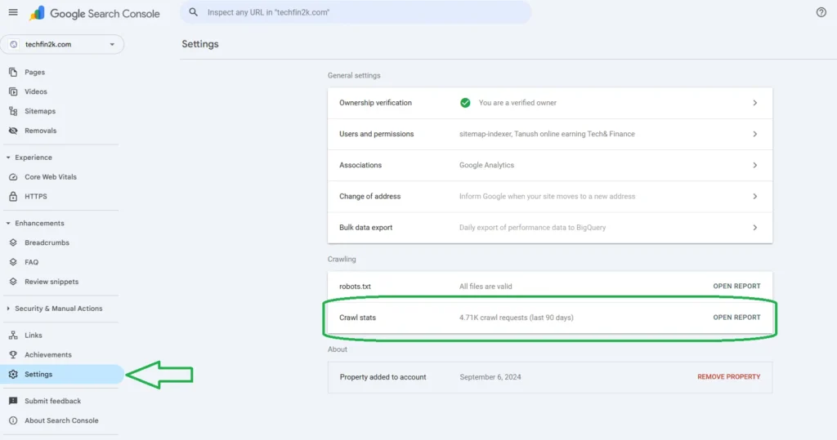Open Links report in sidebar
Viewport: 837px width, 440px height.
tap(33, 336)
